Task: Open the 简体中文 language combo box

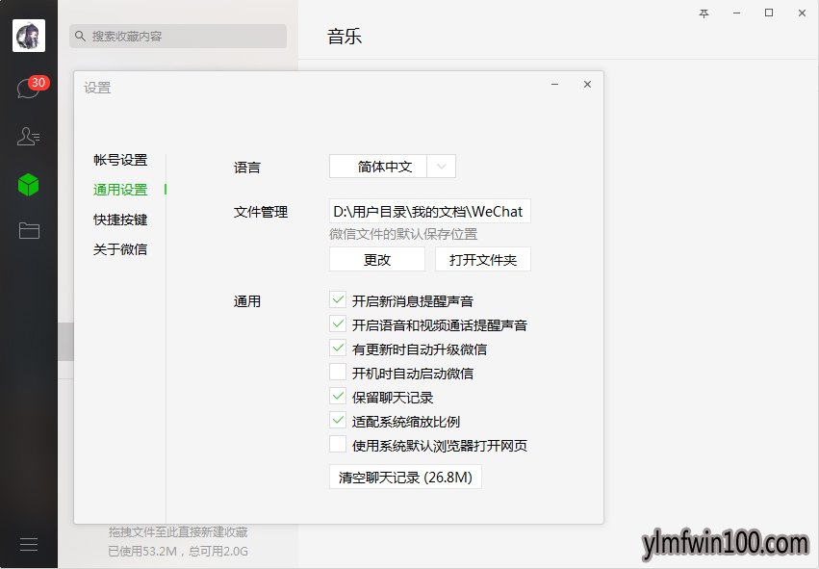Action: click(x=393, y=167)
